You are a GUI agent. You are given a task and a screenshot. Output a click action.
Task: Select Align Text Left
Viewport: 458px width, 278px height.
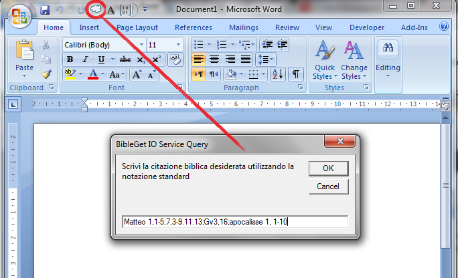tap(199, 59)
